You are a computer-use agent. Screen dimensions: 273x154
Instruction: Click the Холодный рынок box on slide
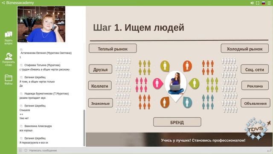[x=244, y=48]
